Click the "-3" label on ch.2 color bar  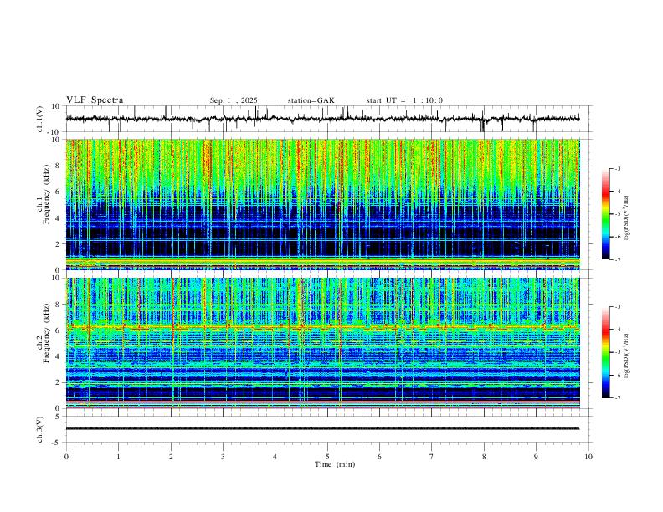pyautogui.click(x=617, y=307)
